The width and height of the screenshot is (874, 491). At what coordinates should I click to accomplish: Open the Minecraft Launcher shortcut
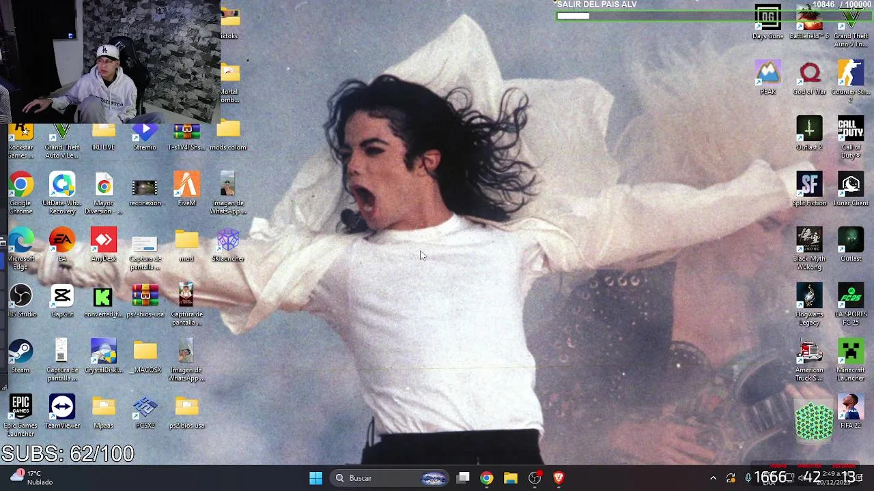click(851, 361)
